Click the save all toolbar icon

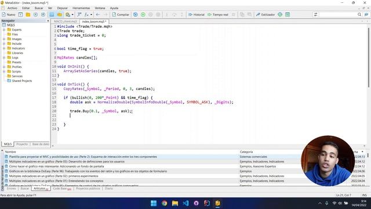(43, 15)
